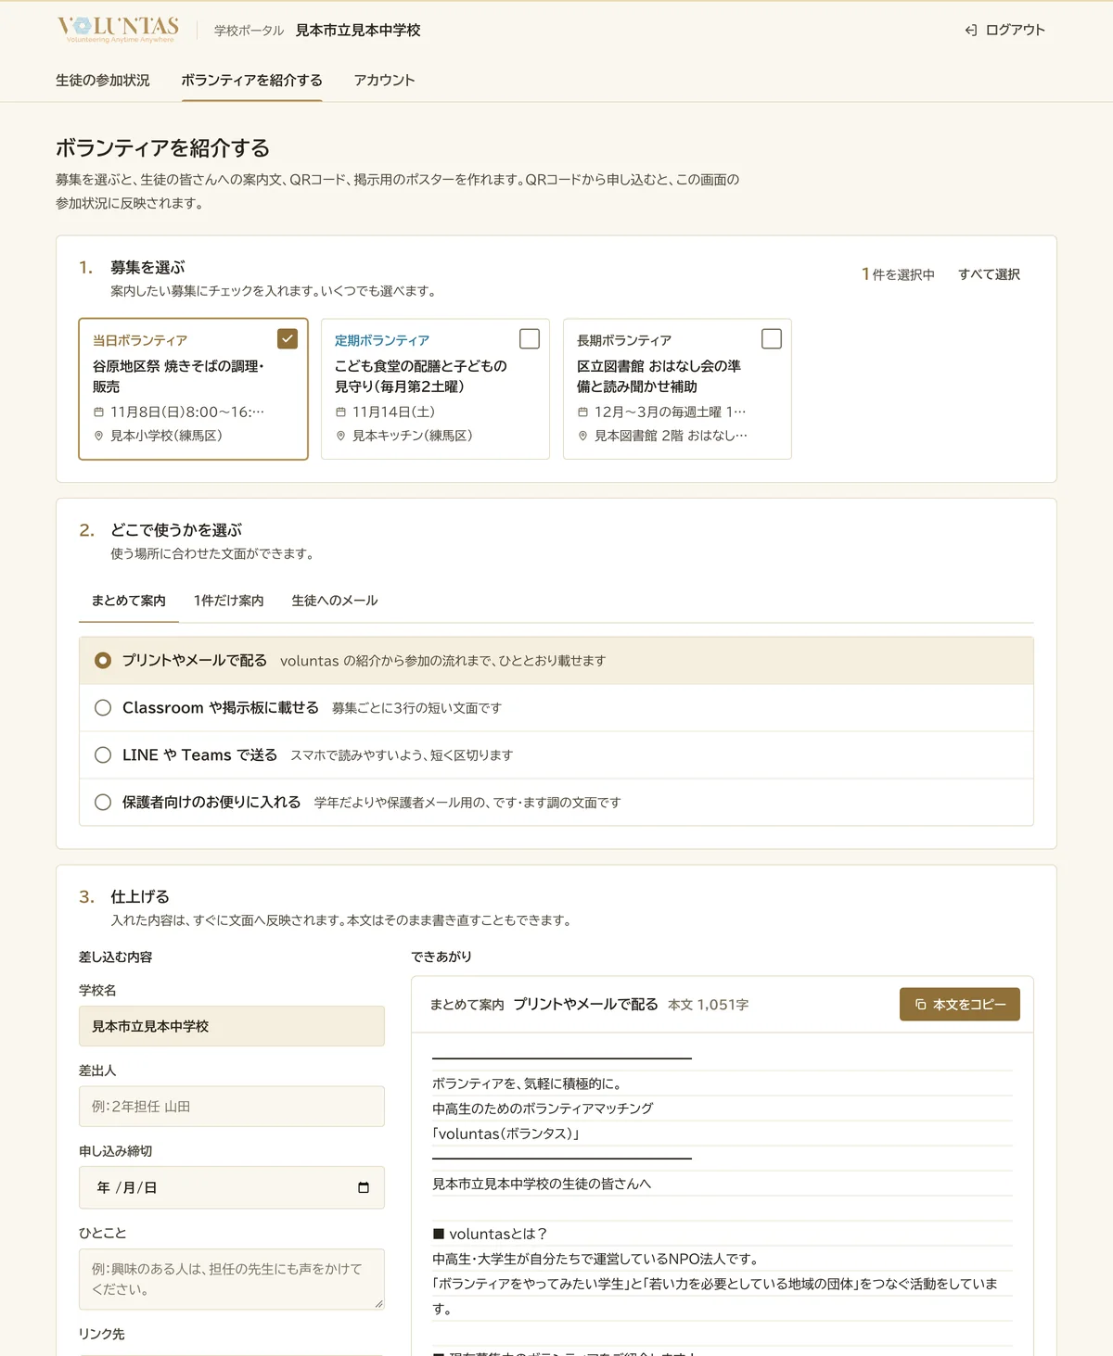Image resolution: width=1113 pixels, height=1356 pixels.
Task: Check the こども食堂の配膳 recruitment checkbox
Action: 530,338
